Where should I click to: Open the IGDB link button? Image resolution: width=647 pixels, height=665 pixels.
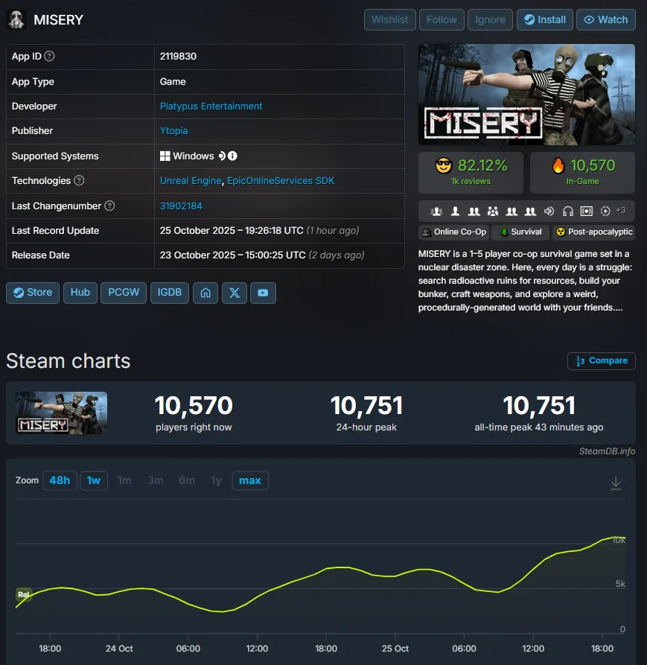(170, 293)
